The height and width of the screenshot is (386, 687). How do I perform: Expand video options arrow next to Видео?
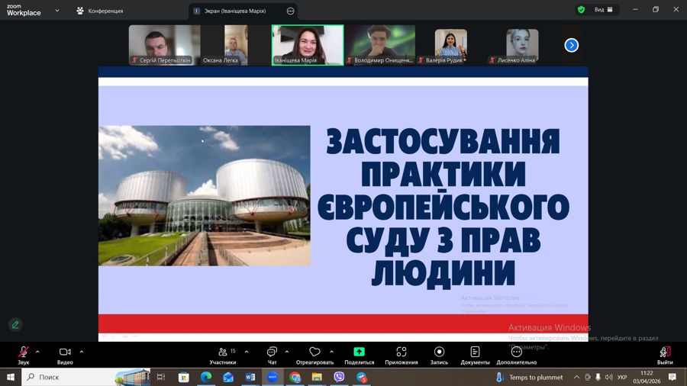82,352
